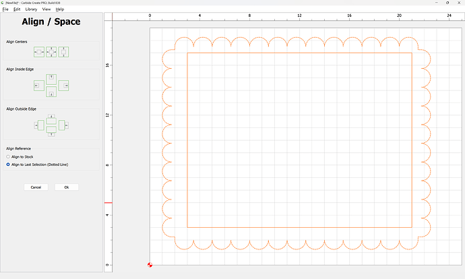Click the align centers both axes icon
Screen dimensions: 465x279
(51, 52)
